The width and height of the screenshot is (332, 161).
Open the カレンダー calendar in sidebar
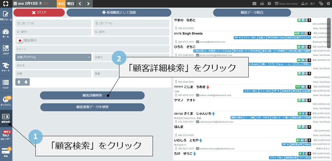[6, 135]
